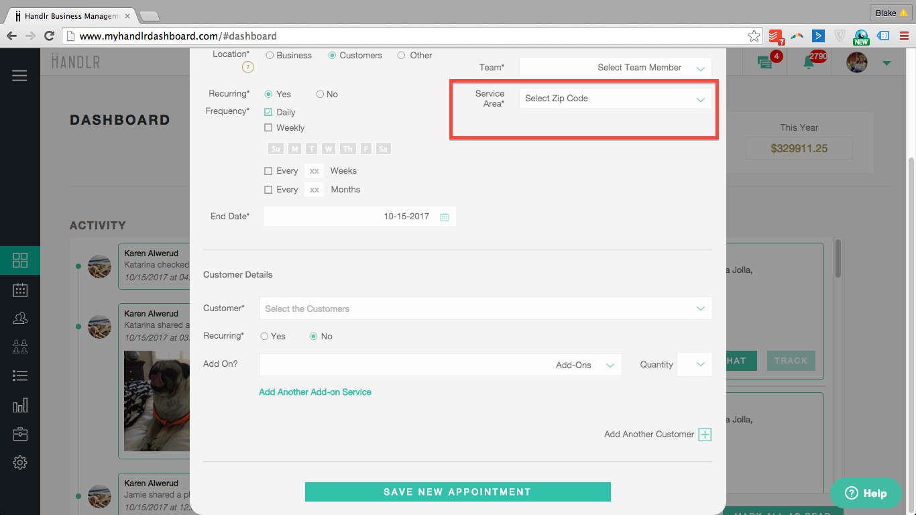Open the reports bar chart icon
Image resolution: width=916 pixels, height=515 pixels.
point(20,405)
